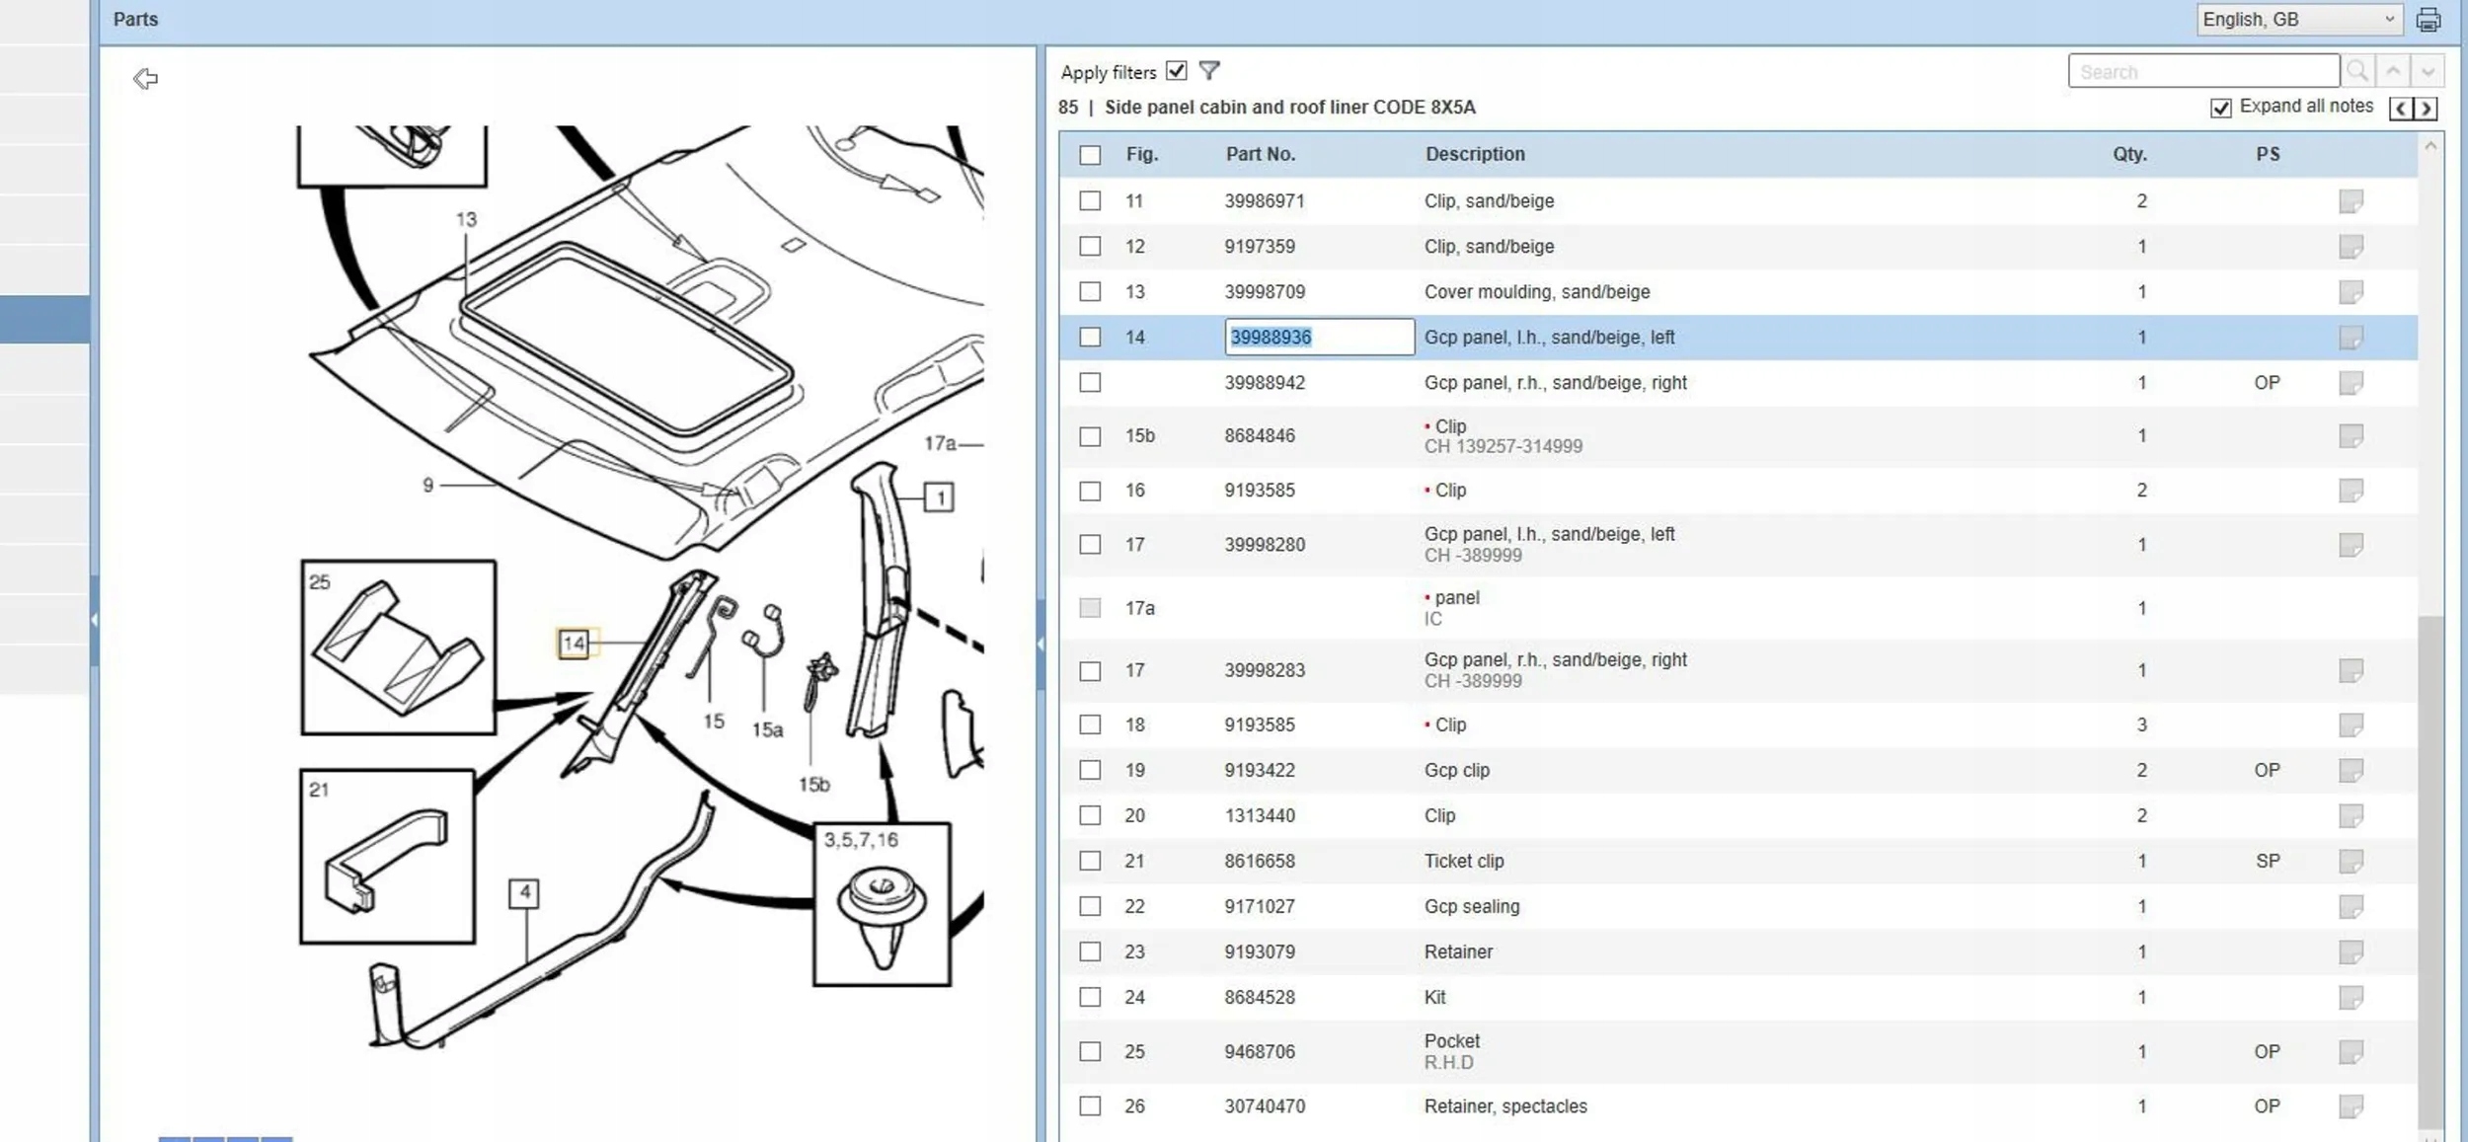Click the print icon
The image size is (2468, 1142).
pyautogui.click(x=2429, y=20)
